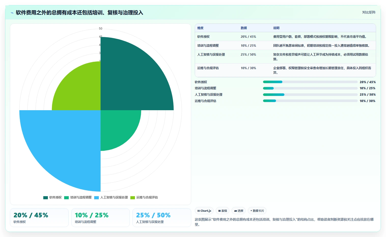
Task: Open the 20% / 45% 软件授权 stat card
Action: [39, 218]
